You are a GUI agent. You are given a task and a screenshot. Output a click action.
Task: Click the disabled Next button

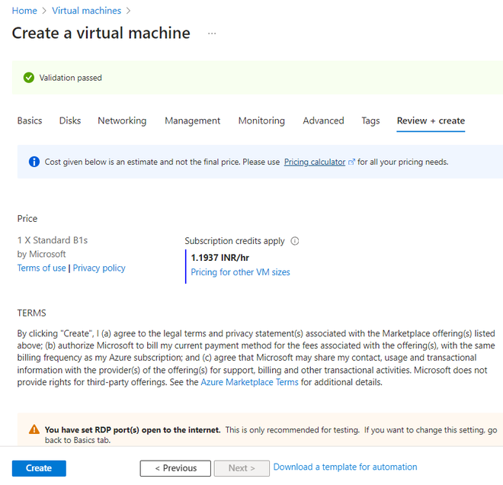242,468
